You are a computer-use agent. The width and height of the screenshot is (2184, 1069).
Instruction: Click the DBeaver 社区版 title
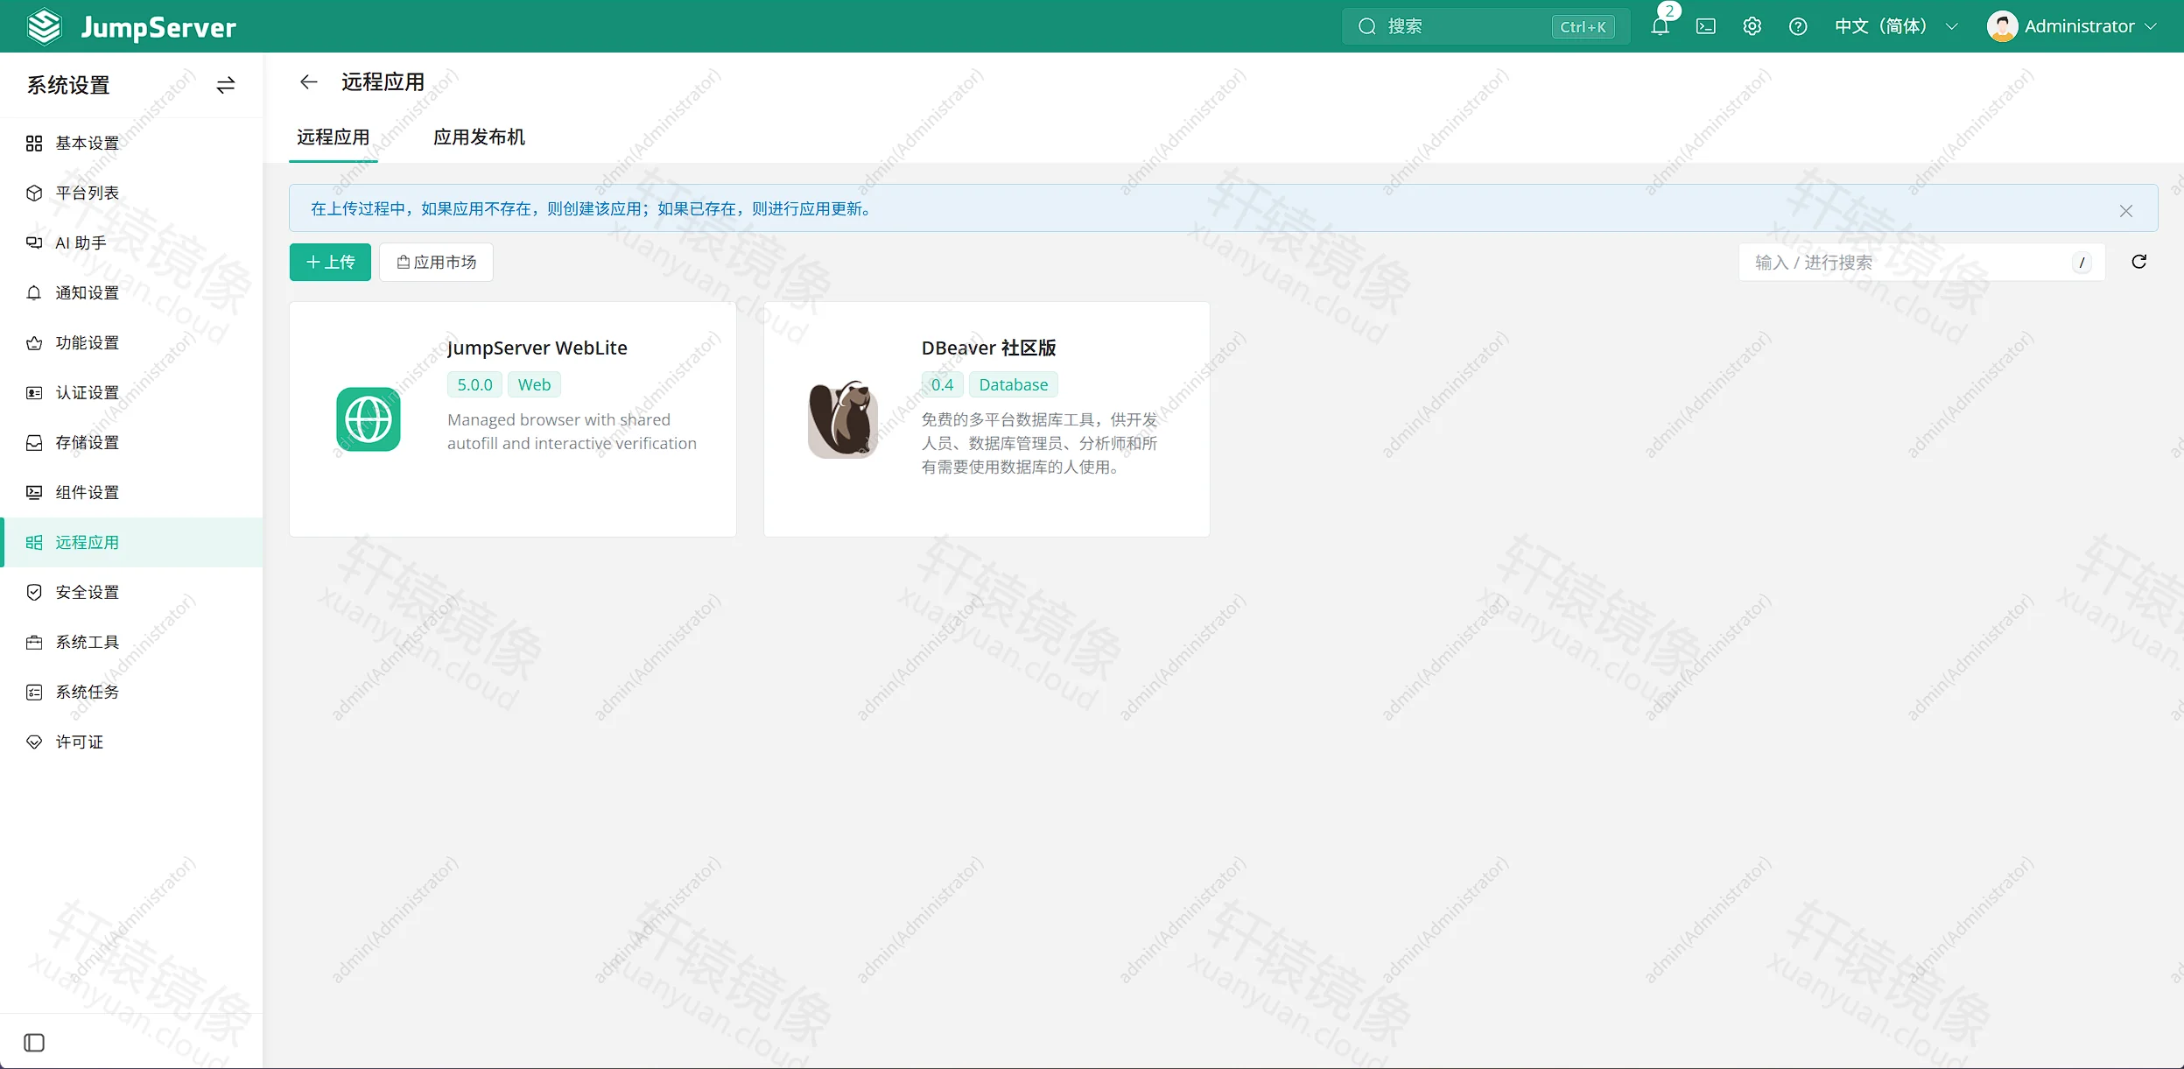pyautogui.click(x=988, y=348)
